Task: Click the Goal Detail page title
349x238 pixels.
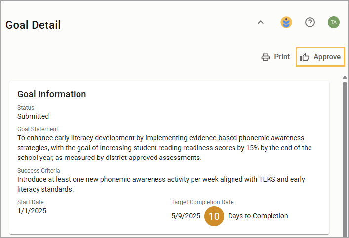Action: pyautogui.click(x=33, y=25)
